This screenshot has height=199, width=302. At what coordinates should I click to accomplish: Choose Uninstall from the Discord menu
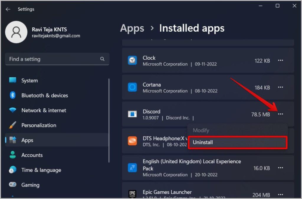pyautogui.click(x=238, y=142)
